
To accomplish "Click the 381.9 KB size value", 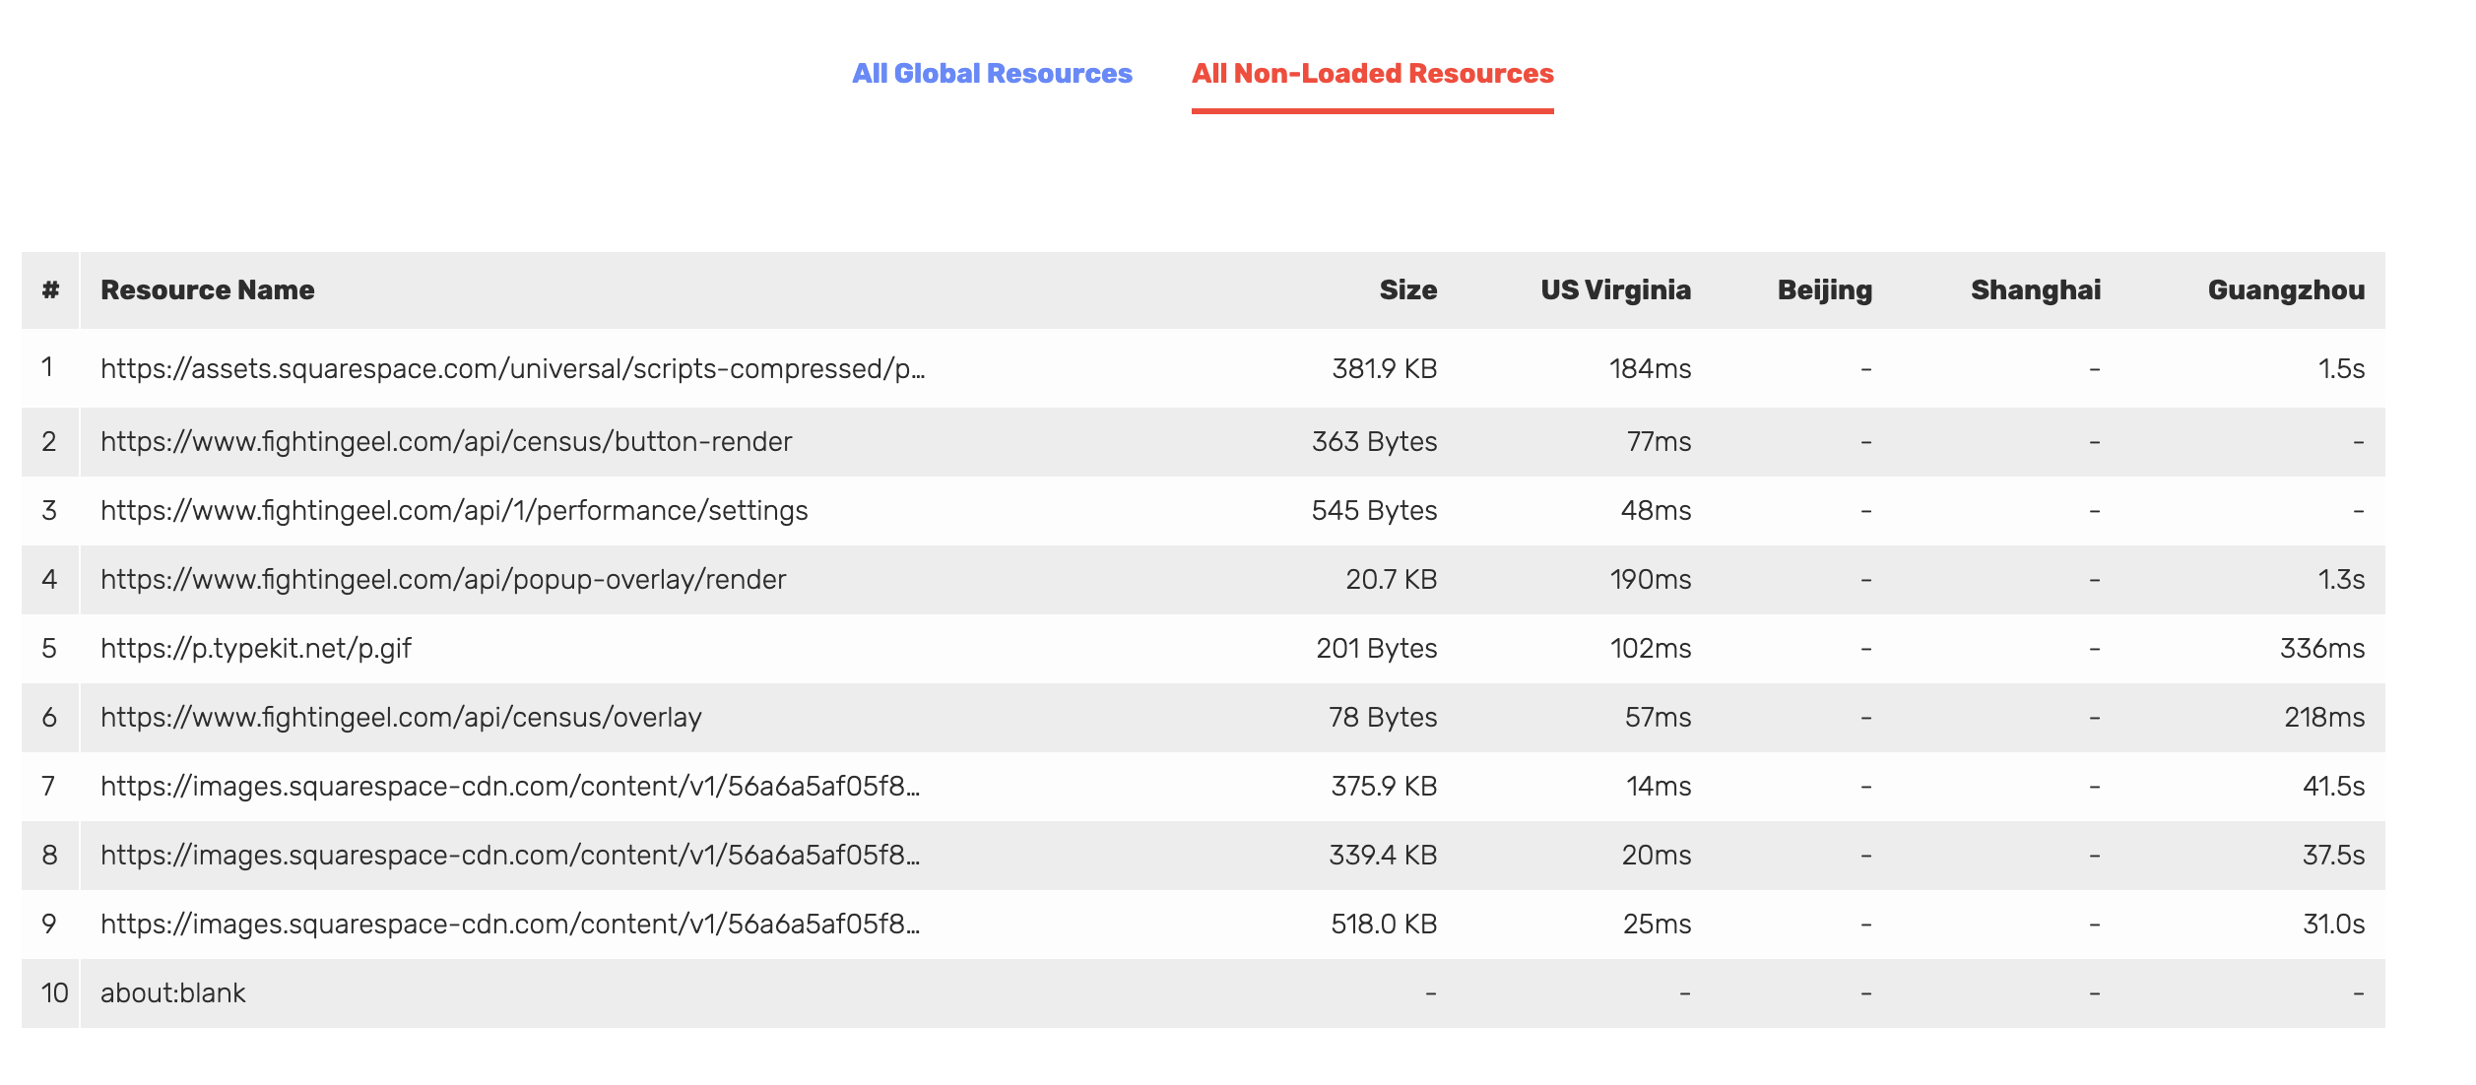I will point(1384,369).
